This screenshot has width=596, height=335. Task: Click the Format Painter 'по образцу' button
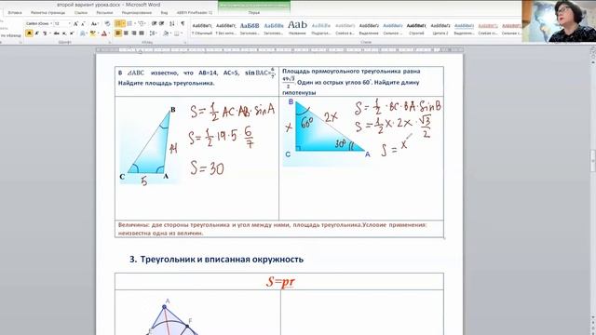click(x=10, y=35)
